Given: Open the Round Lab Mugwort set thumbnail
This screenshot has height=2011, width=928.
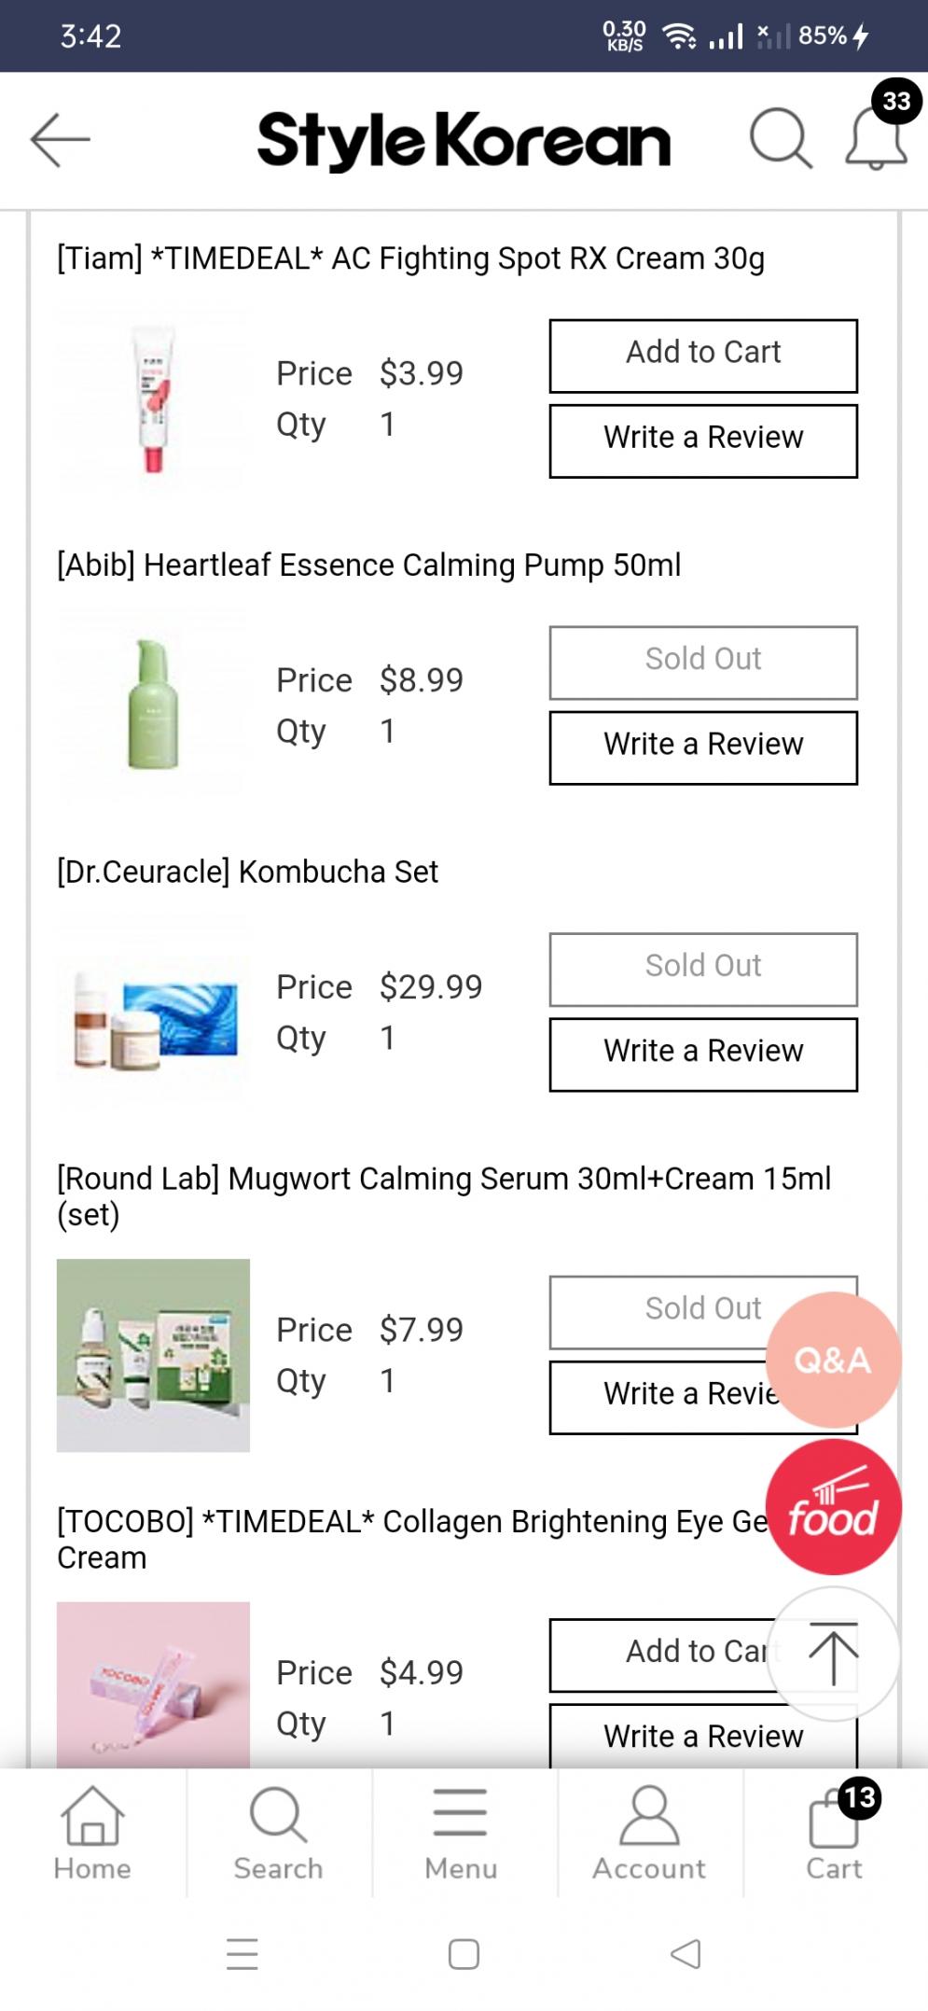Looking at the screenshot, I should tap(153, 1355).
